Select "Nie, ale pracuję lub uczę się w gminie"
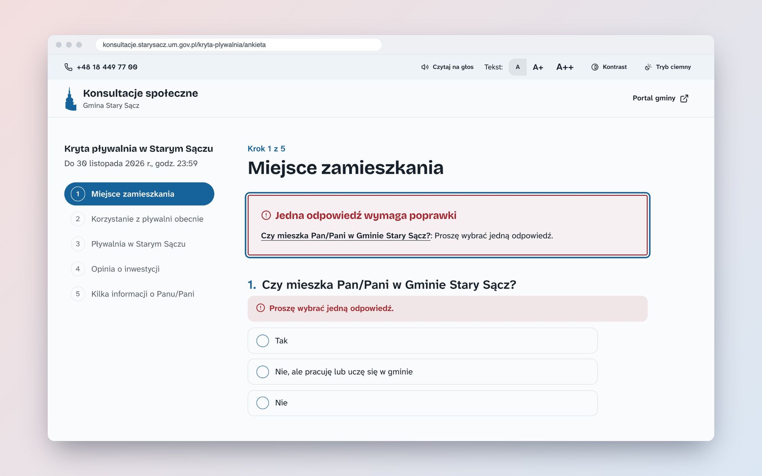Image resolution: width=762 pixels, height=476 pixels. tap(422, 372)
